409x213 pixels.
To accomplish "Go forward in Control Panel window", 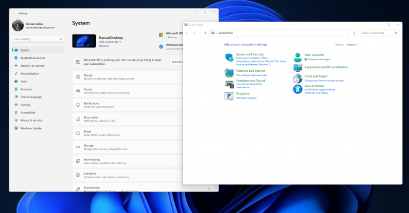I will pos(193,33).
